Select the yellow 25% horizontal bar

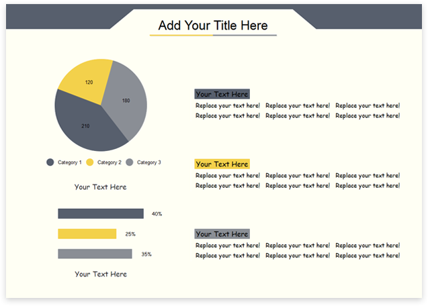pos(87,234)
